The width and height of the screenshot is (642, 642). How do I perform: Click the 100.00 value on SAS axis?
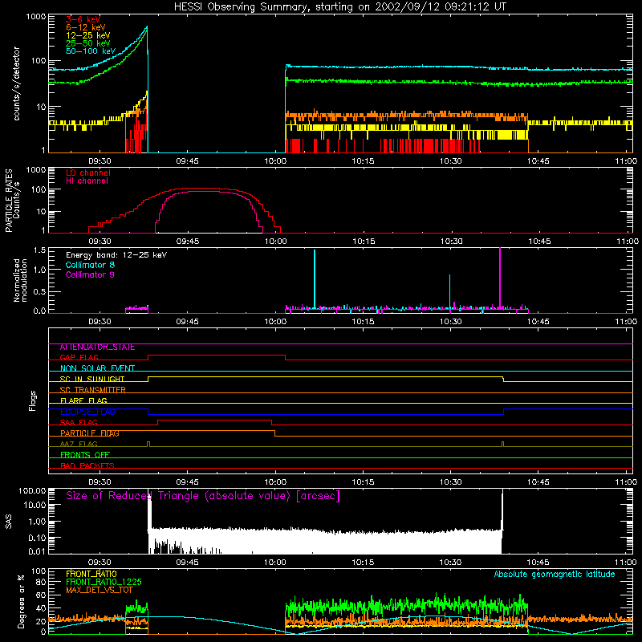point(32,491)
